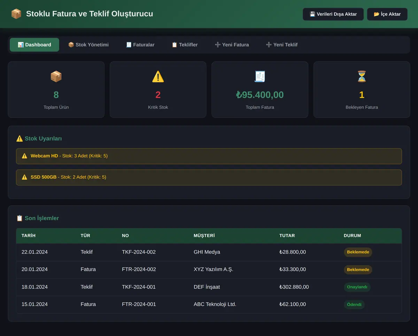The width and height of the screenshot is (418, 336).
Task: Click the Ödendi status badge
Action: point(354,305)
